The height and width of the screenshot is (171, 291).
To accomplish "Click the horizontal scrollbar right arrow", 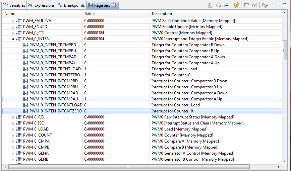I will pyautogui.click(x=279, y=167).
